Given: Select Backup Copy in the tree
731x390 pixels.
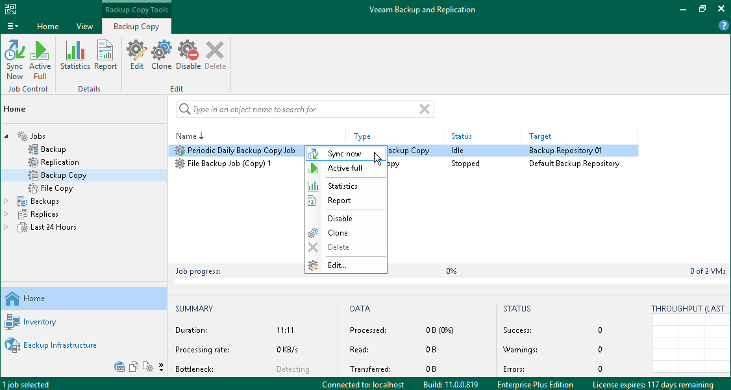Looking at the screenshot, I should click(x=64, y=175).
